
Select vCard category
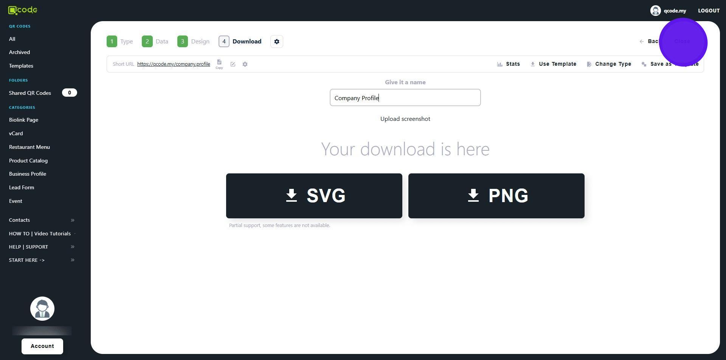[x=16, y=133]
